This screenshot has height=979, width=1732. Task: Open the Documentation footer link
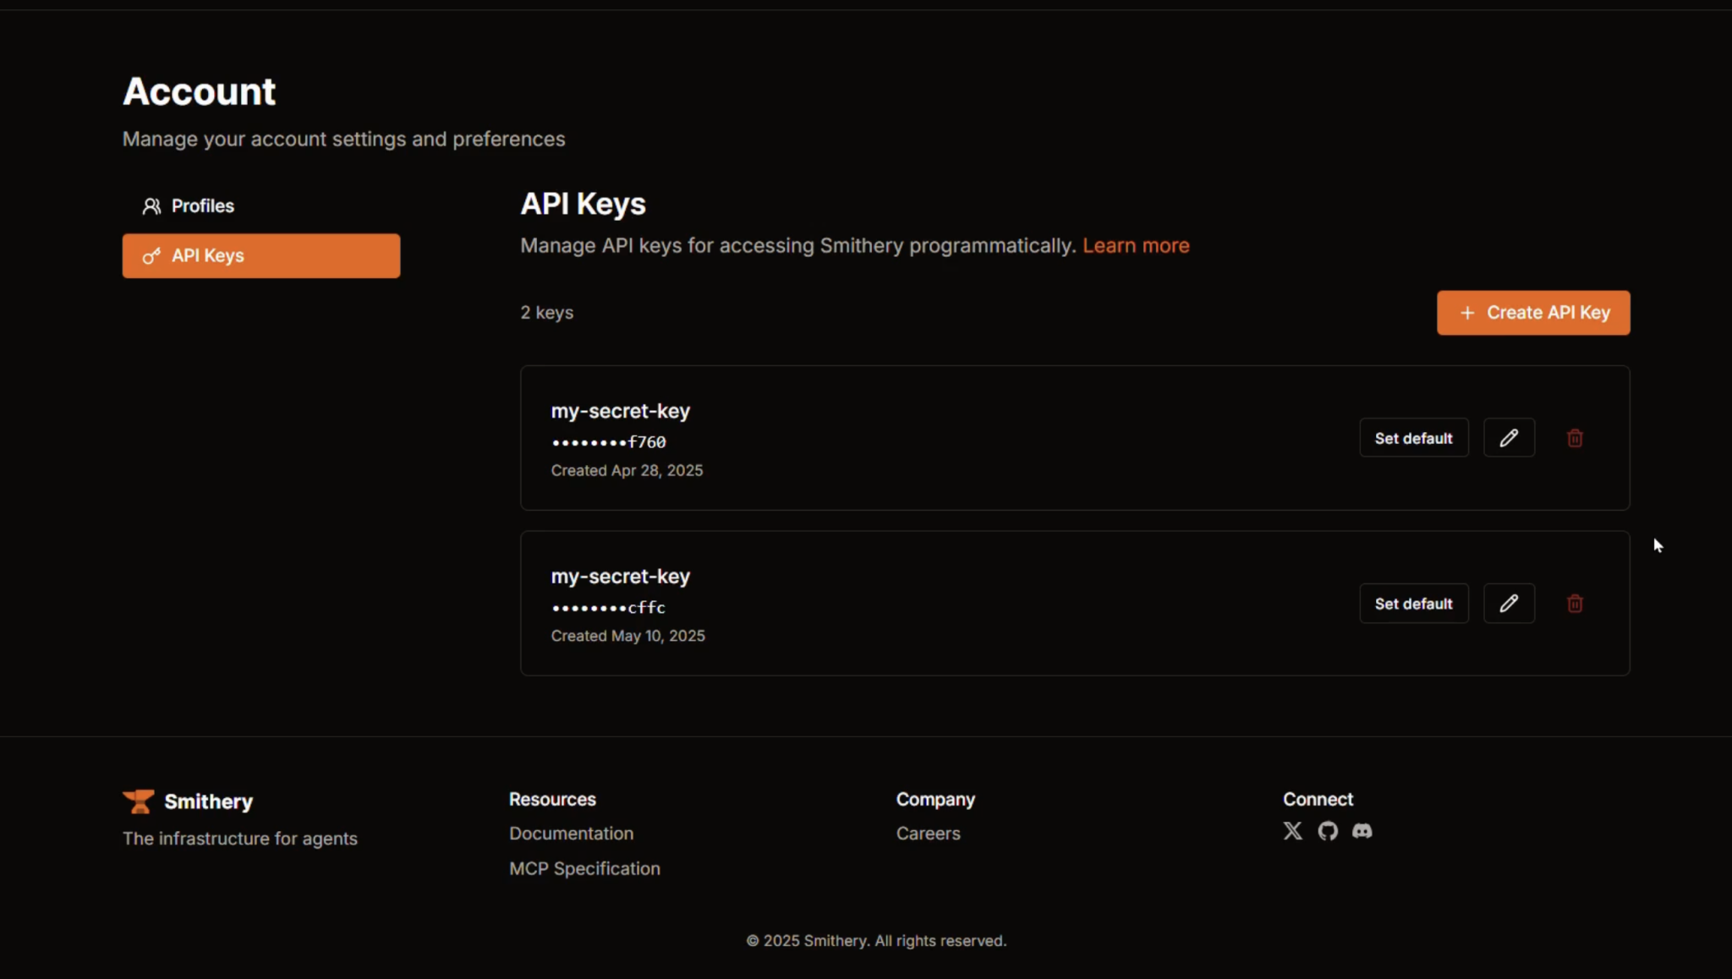coord(571,834)
